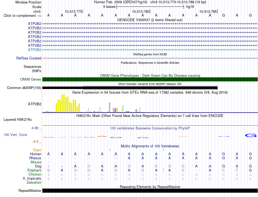Click the hg19 label beside the scale bar
258x197 pixels.
tap(190, 7)
